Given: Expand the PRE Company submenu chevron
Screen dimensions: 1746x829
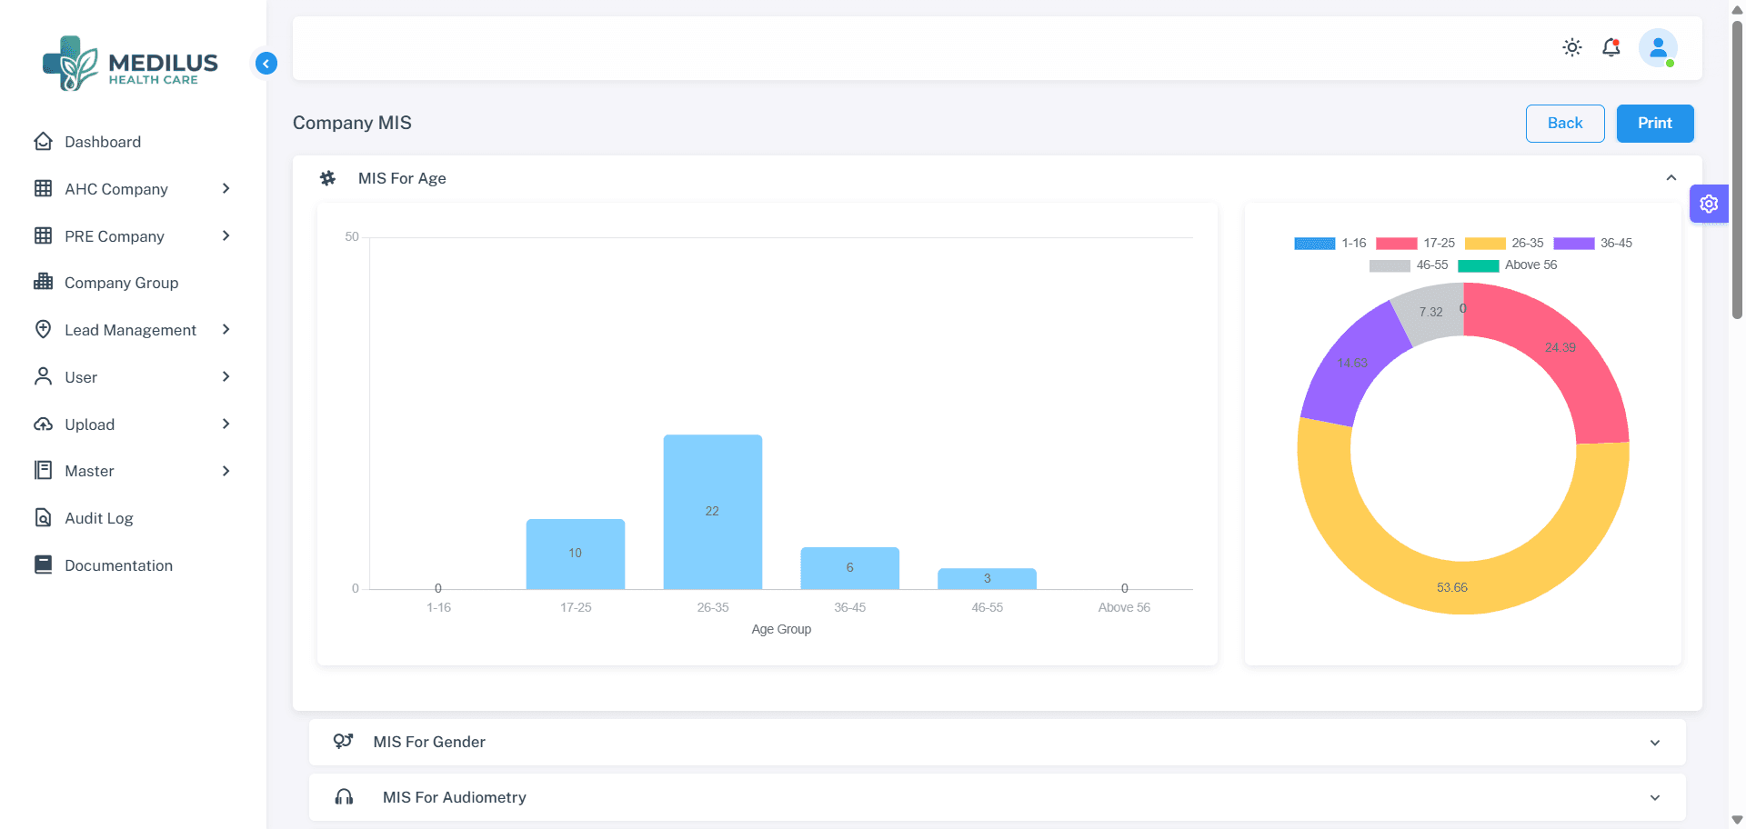Looking at the screenshot, I should click(x=226, y=235).
